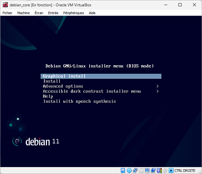Click the virtualization CPU status icon
This screenshot has width=202, height=174.
(x=159, y=171)
